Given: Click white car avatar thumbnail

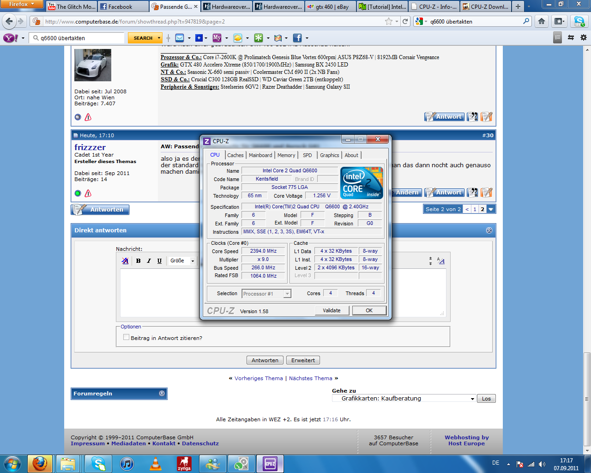Looking at the screenshot, I should (x=93, y=65).
